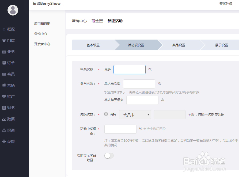Open the 会员卡 dropdown
The image size is (239, 177).
click(x=135, y=115)
